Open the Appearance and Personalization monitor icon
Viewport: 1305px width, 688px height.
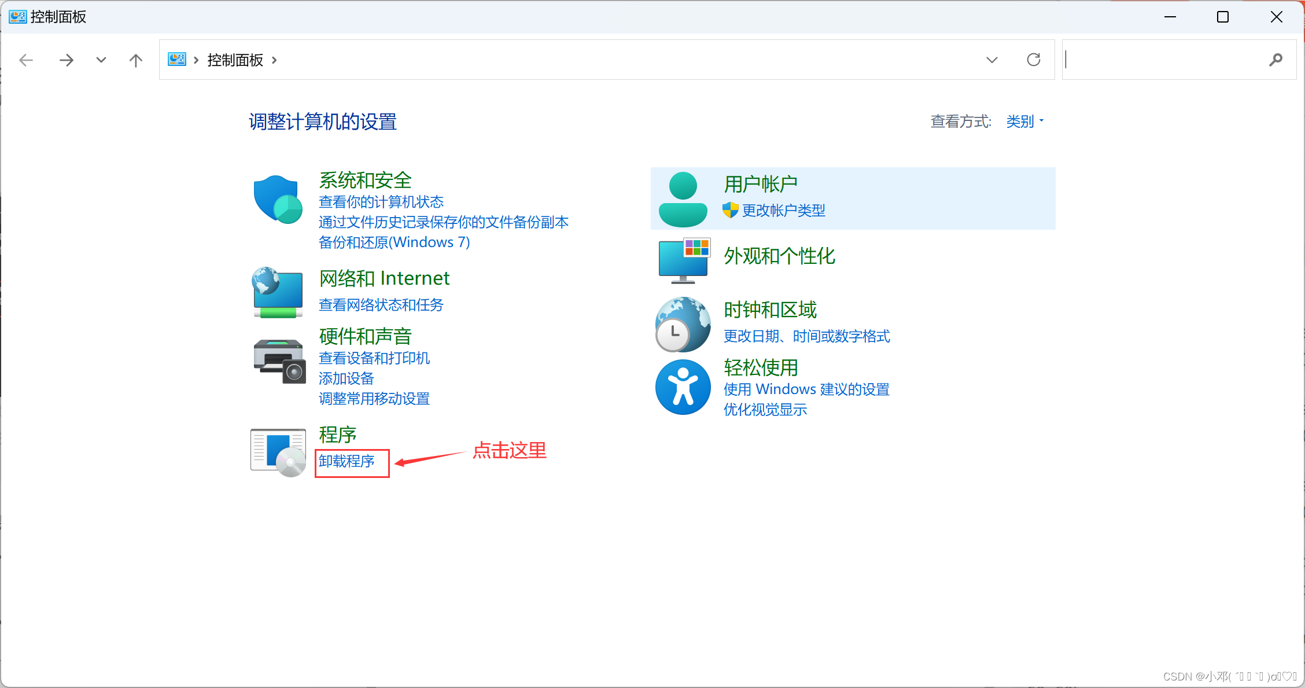point(684,260)
